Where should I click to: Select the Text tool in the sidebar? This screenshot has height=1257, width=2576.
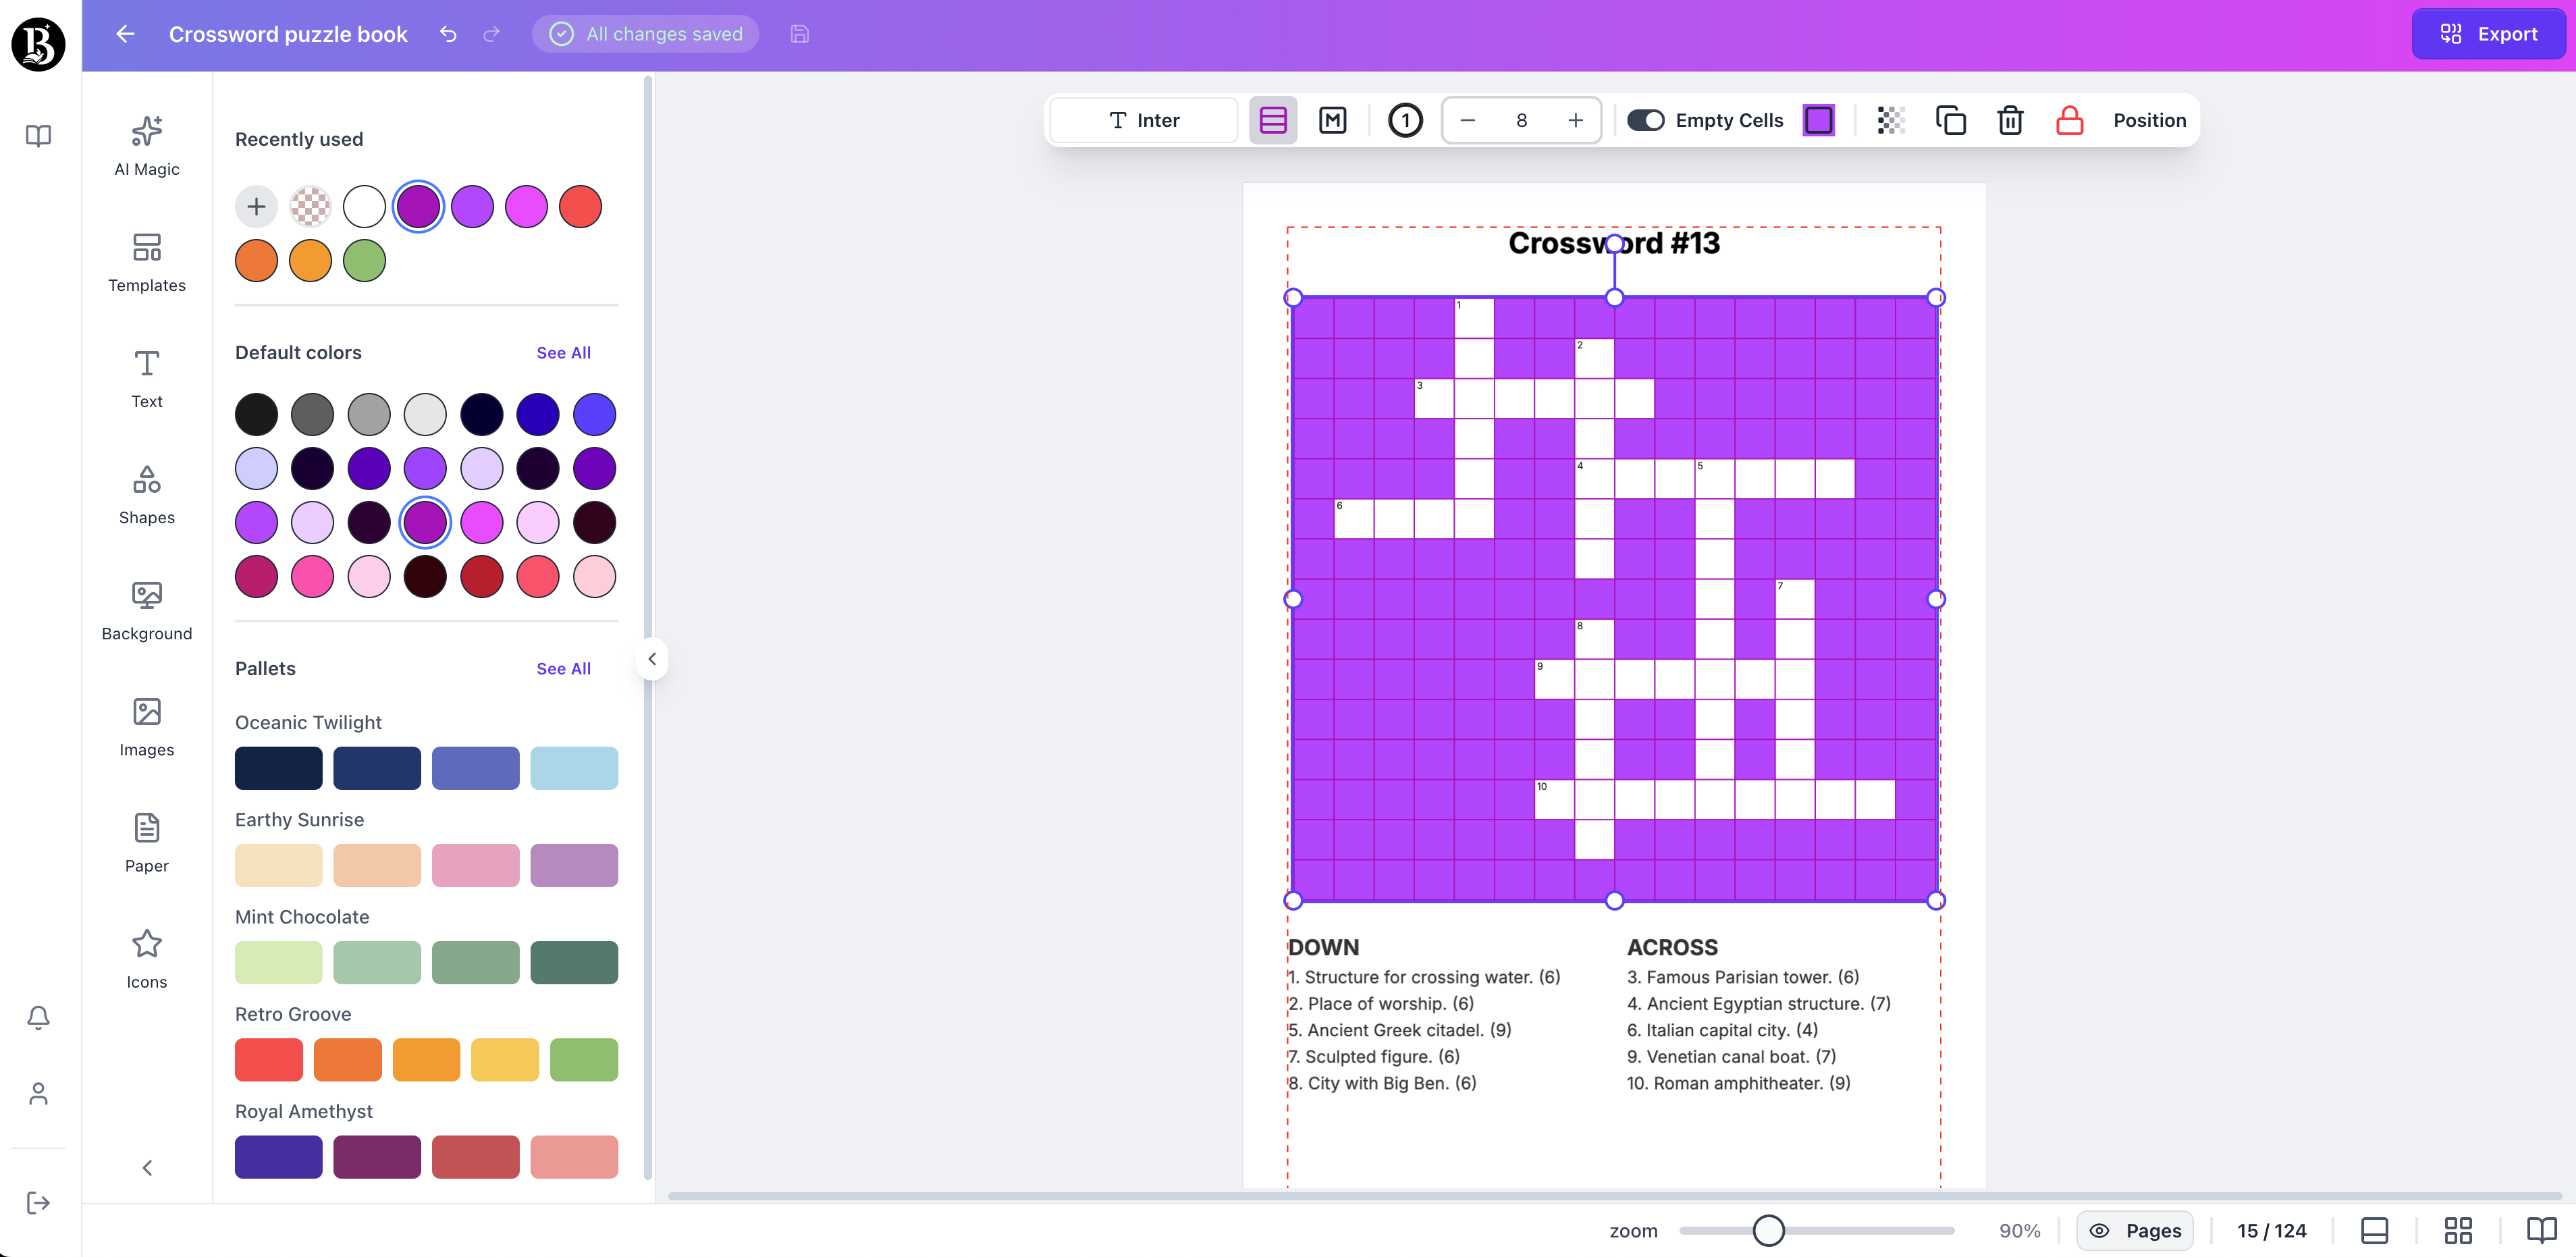(x=146, y=378)
